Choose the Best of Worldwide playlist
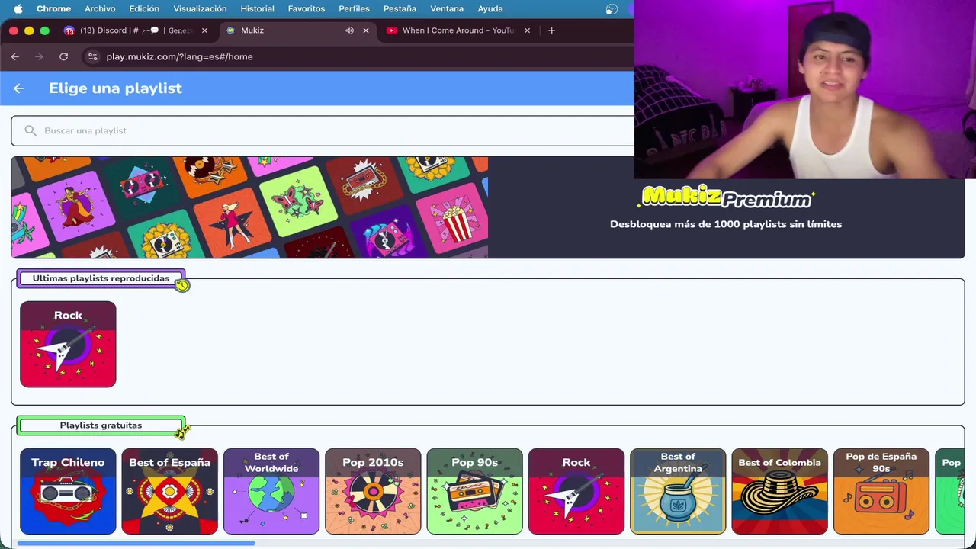 271,491
